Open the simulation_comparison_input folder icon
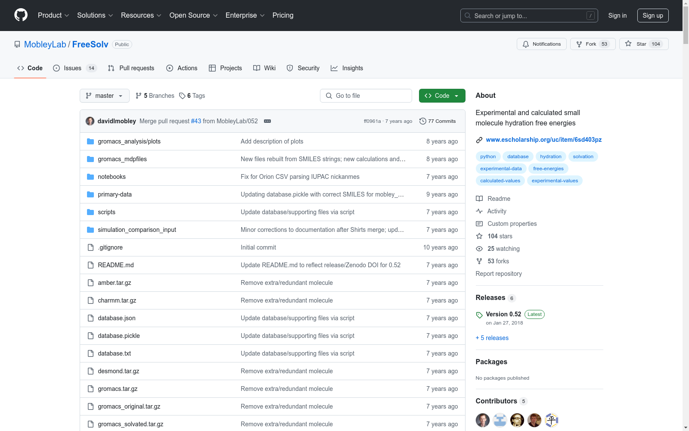 click(90, 230)
